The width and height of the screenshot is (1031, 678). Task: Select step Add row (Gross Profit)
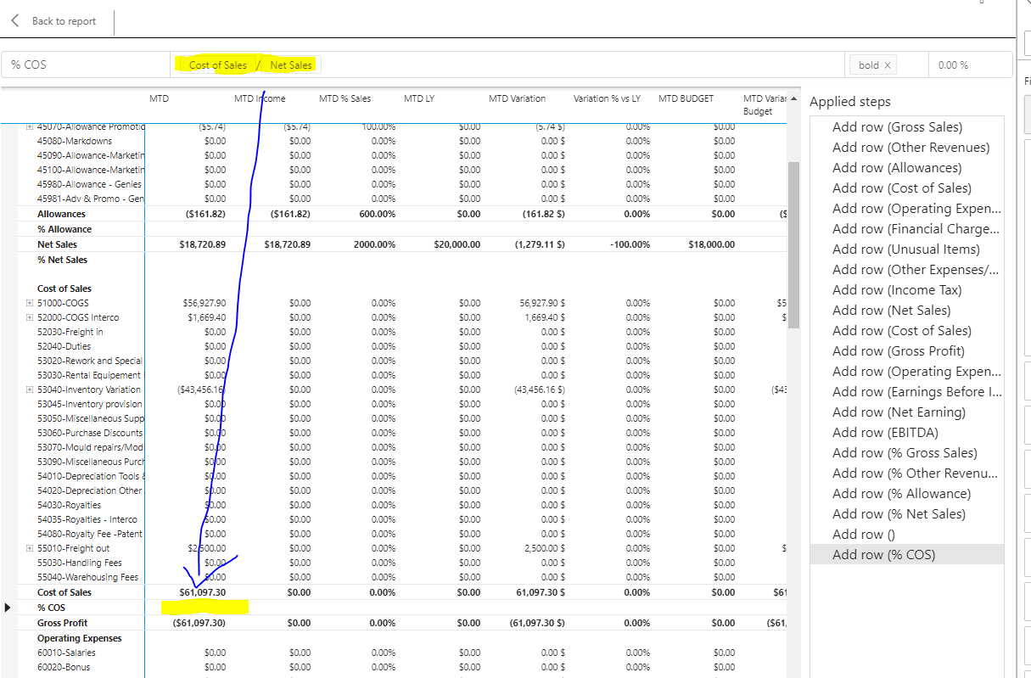click(899, 351)
